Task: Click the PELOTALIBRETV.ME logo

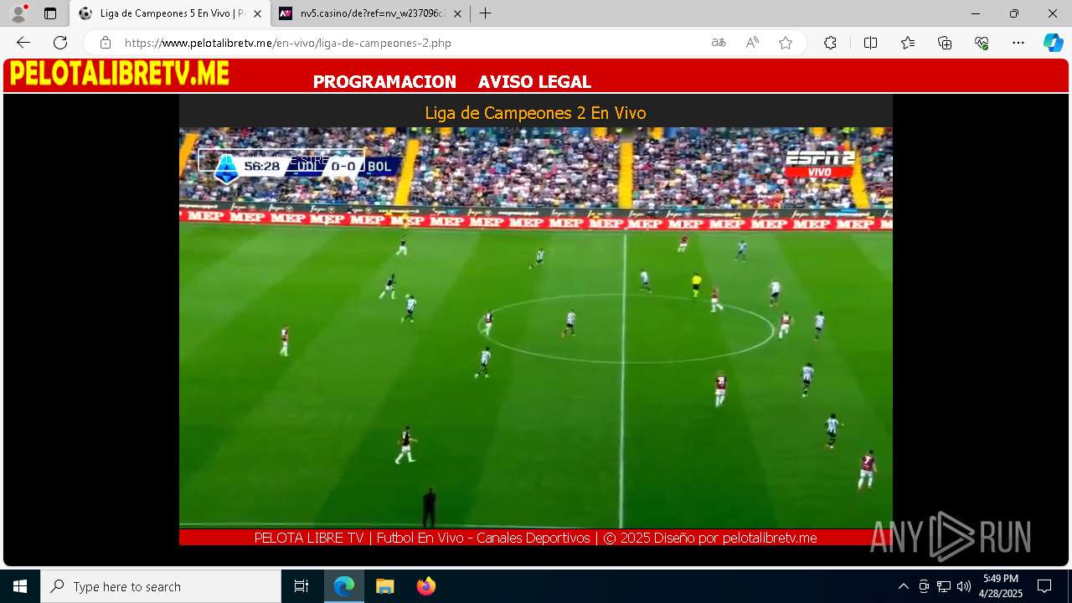Action: pos(119,74)
